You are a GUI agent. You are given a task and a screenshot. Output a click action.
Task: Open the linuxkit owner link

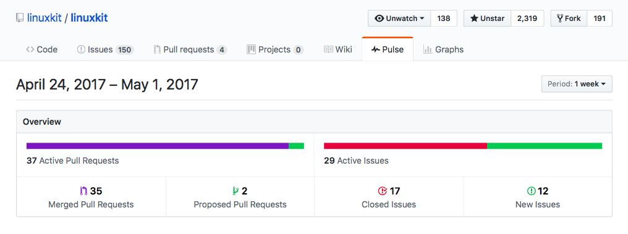pyautogui.click(x=44, y=18)
